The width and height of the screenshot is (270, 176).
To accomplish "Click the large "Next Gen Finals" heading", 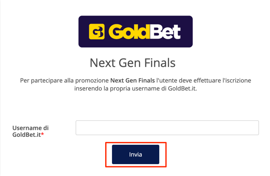I will [x=133, y=63].
